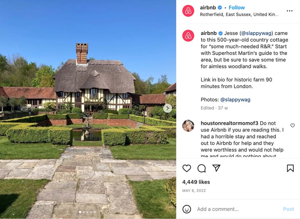View the 4,449 likes list
The width and height of the screenshot is (300, 219).
click(196, 182)
